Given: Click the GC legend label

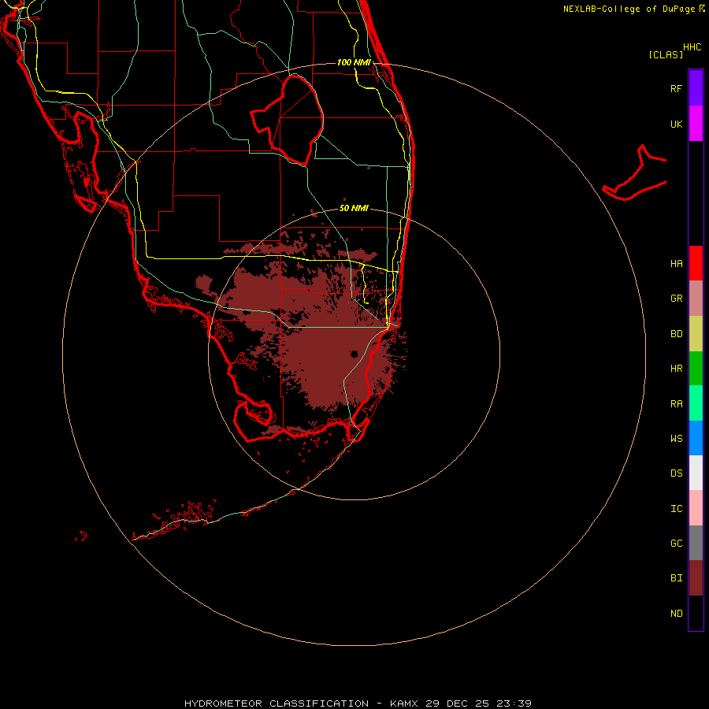Looking at the screenshot, I should pos(676,544).
